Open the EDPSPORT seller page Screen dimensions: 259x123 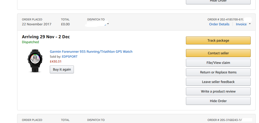pyautogui.click(x=69, y=57)
